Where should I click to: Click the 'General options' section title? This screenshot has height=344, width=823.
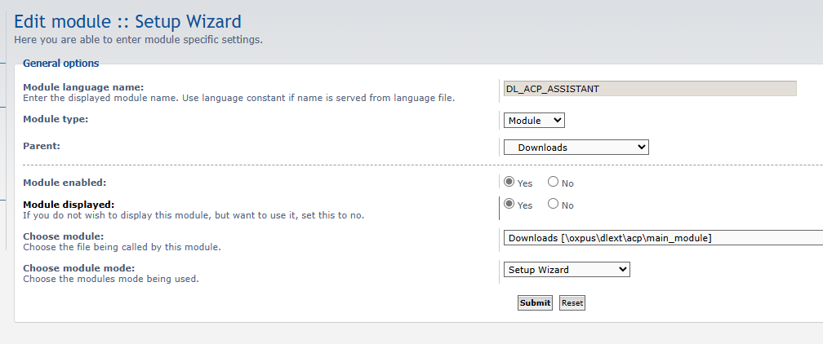click(x=61, y=63)
